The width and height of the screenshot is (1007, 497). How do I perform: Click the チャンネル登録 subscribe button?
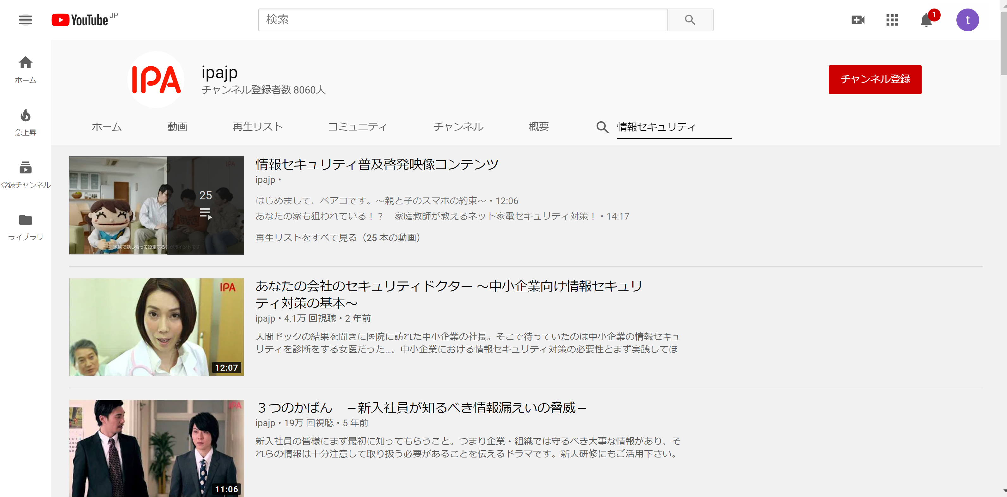click(875, 79)
